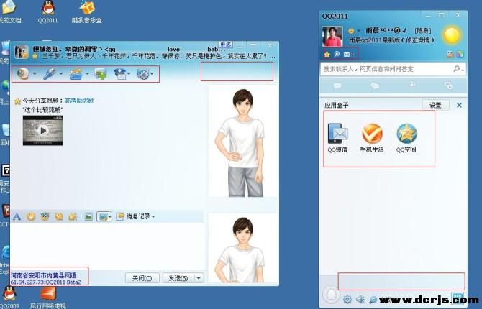
Task: Click the remote assistance police-cap icon
Action: tap(120, 74)
